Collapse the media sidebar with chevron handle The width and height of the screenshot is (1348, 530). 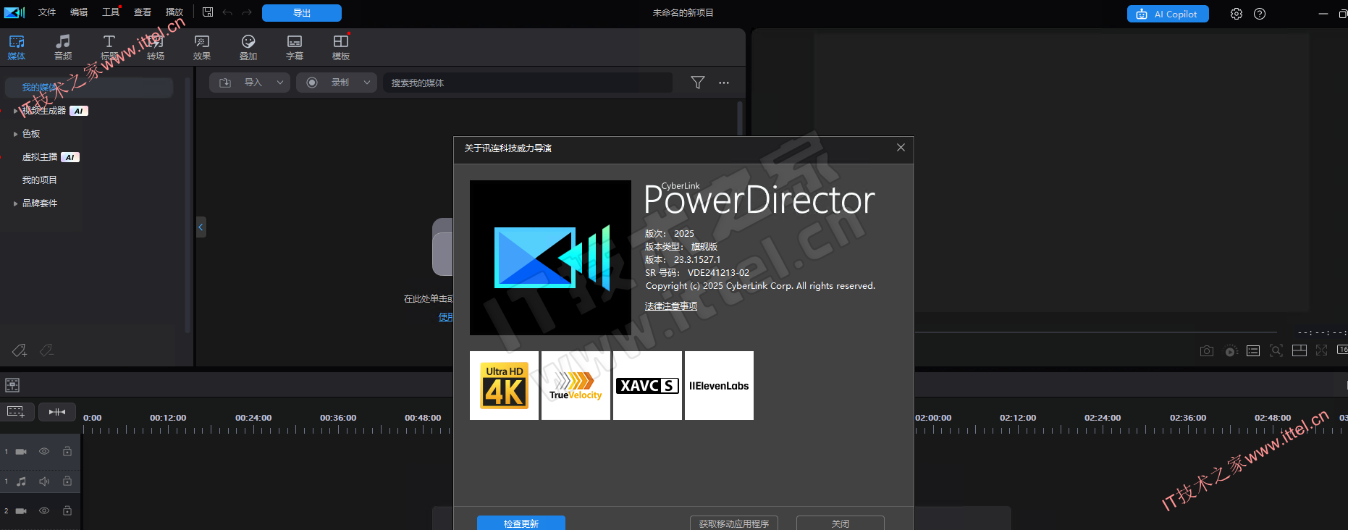click(x=201, y=227)
